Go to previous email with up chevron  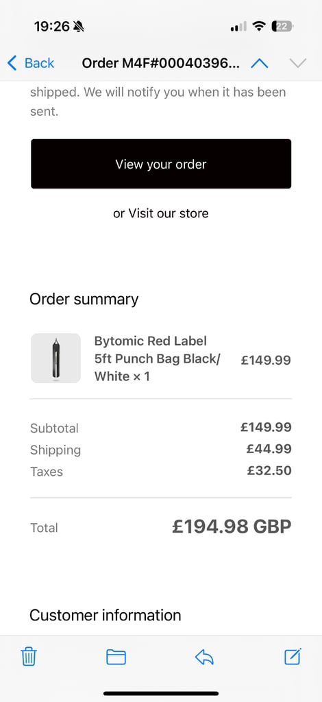coord(260,63)
